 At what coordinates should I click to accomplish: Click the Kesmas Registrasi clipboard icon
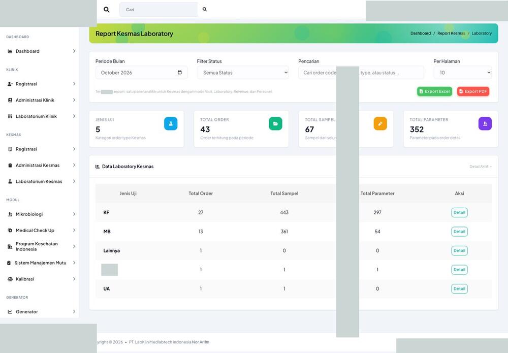(x=10, y=149)
